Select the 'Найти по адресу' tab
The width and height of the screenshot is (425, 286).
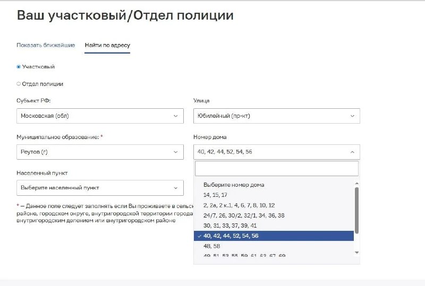(107, 45)
